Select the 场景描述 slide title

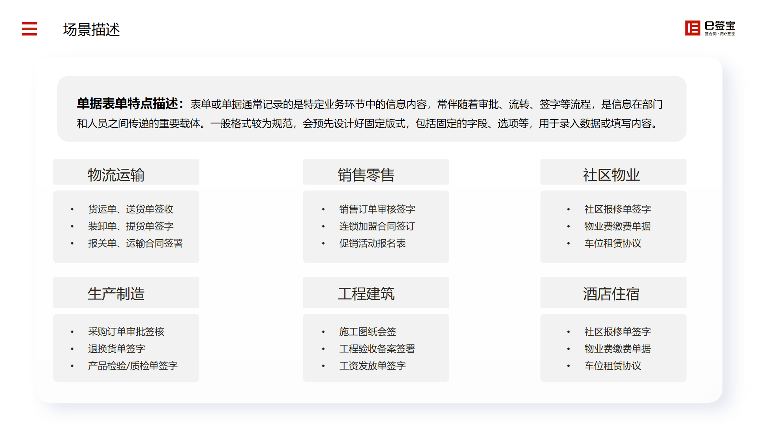tap(91, 30)
